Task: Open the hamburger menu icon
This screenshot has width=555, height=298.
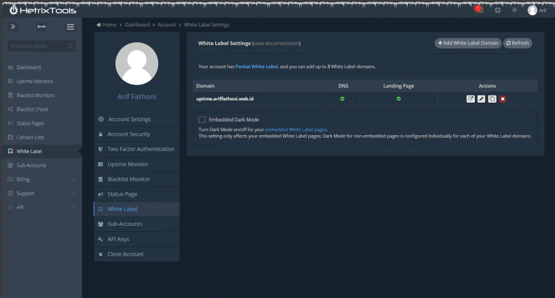Action: click(70, 27)
